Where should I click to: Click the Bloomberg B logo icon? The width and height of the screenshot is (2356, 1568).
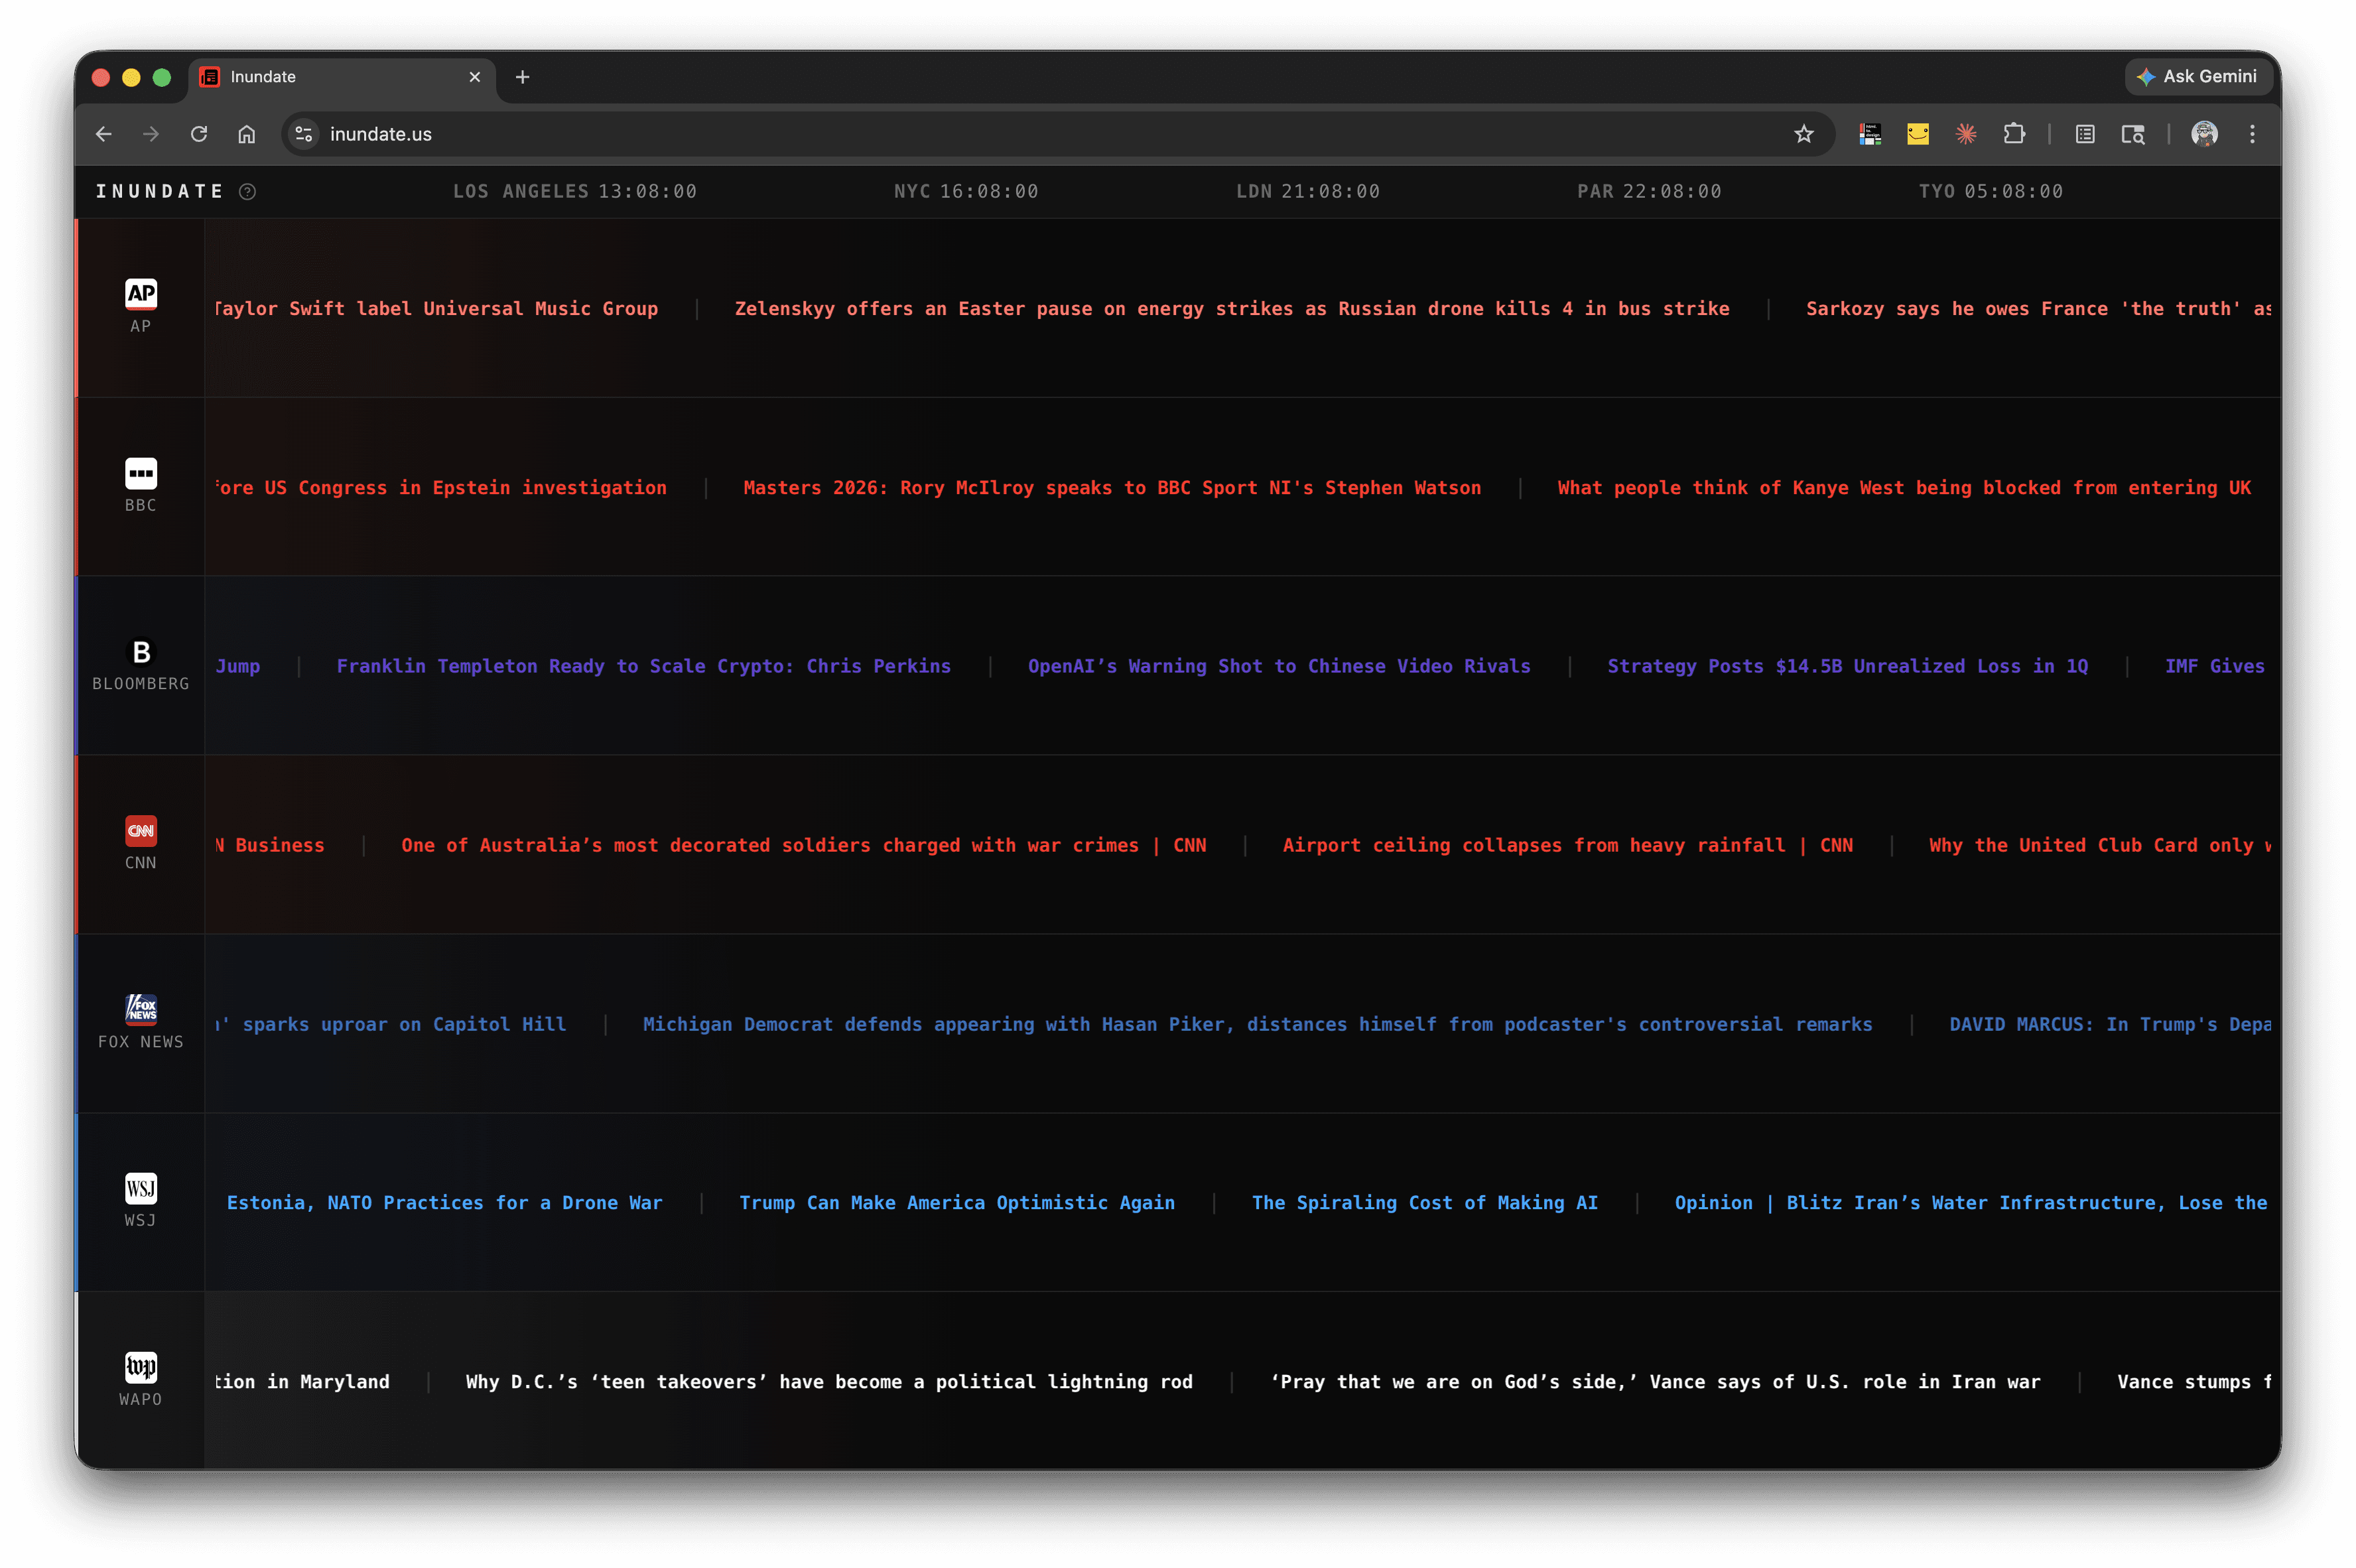[141, 652]
